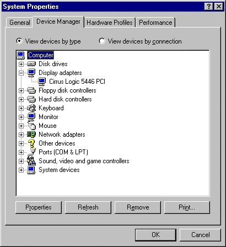Expand the Floppy disk controllers branch
The width and height of the screenshot is (226, 247).
(21, 90)
